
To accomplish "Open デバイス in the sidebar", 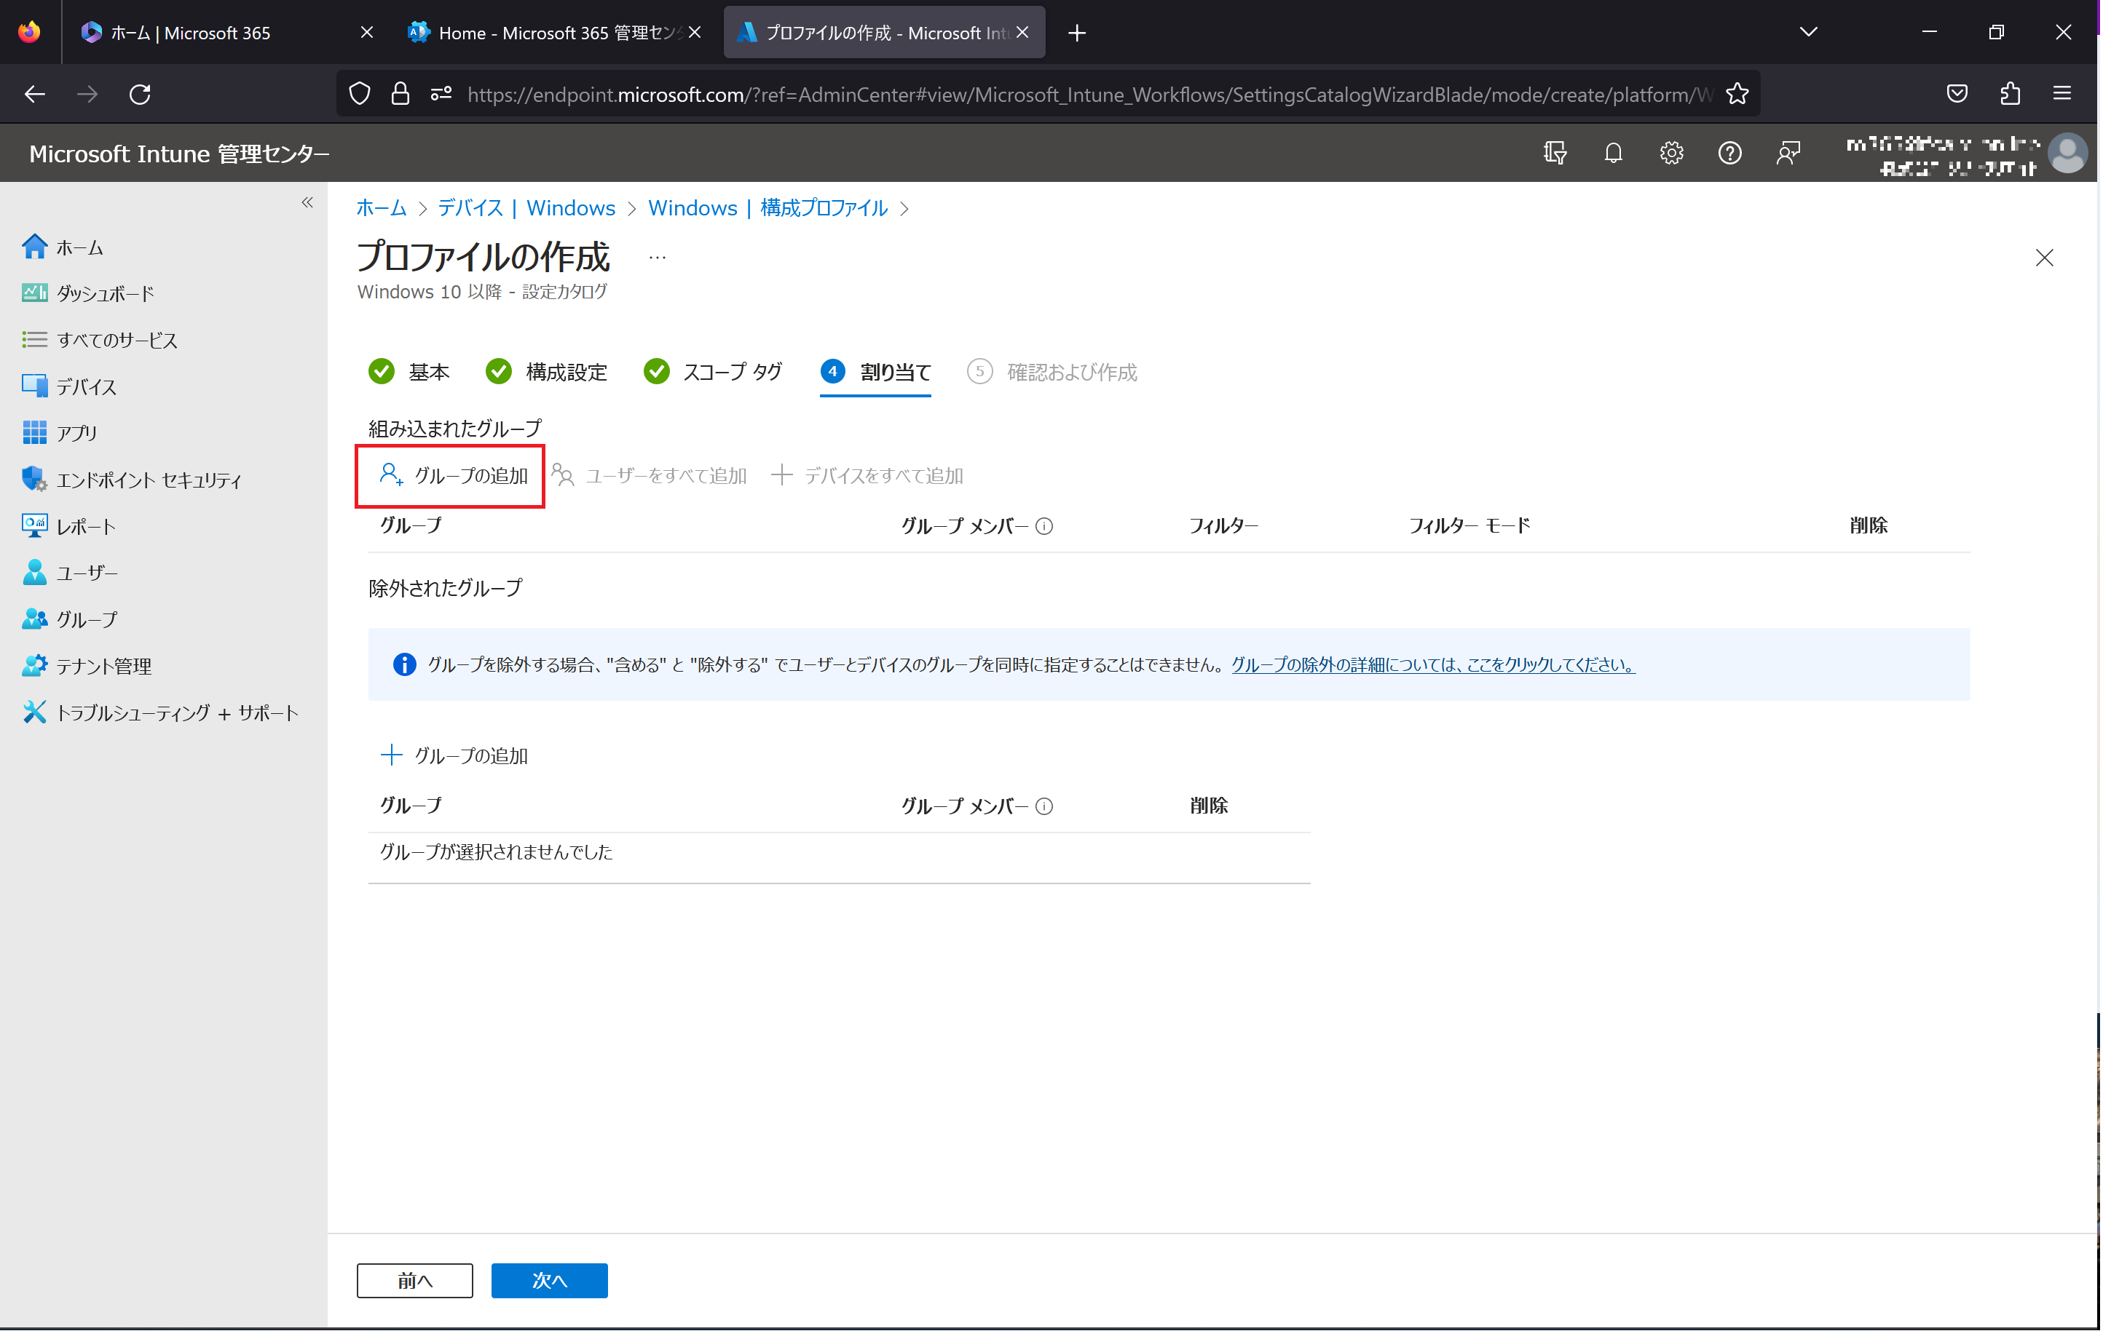I will tap(69, 386).
